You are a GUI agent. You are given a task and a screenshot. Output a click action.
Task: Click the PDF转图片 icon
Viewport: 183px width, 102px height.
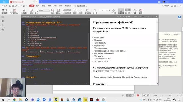(24, 10)
